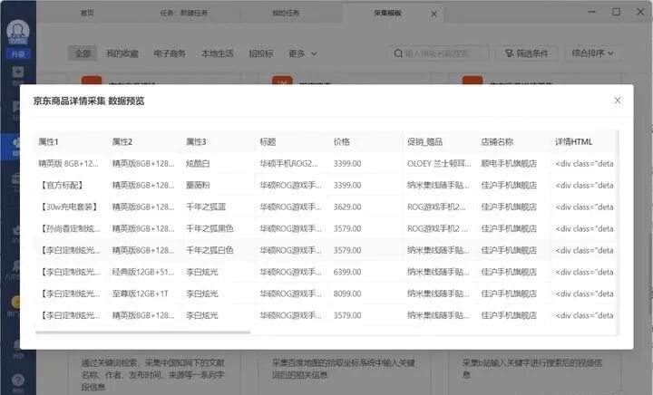Screen dimensions: 653x395
Task: Click the blue 升级 upgrade button
Action: pyautogui.click(x=18, y=54)
